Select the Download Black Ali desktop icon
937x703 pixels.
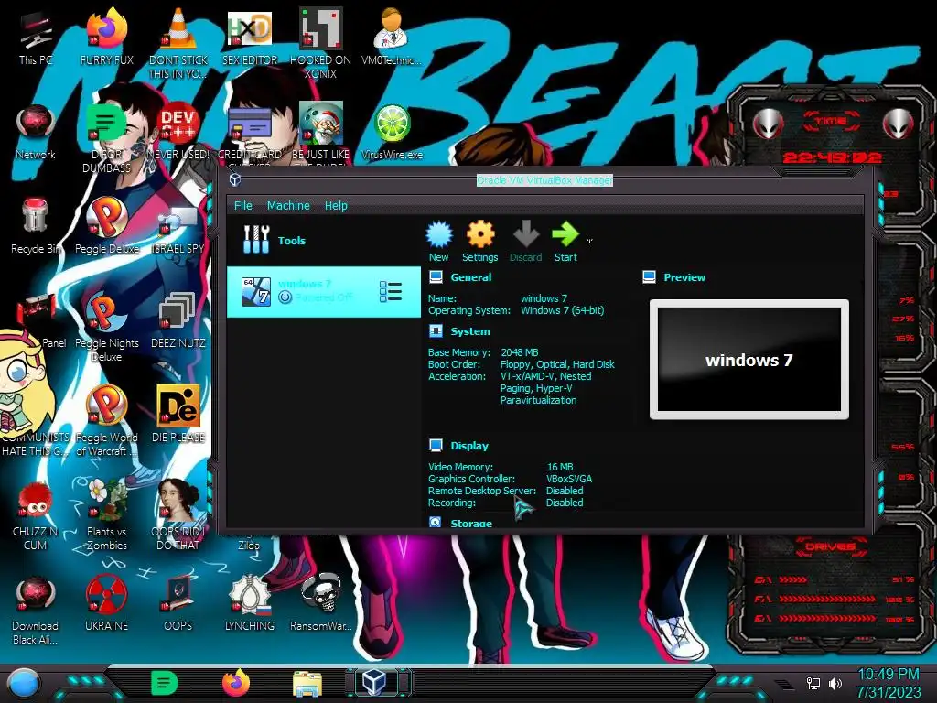[x=36, y=611]
